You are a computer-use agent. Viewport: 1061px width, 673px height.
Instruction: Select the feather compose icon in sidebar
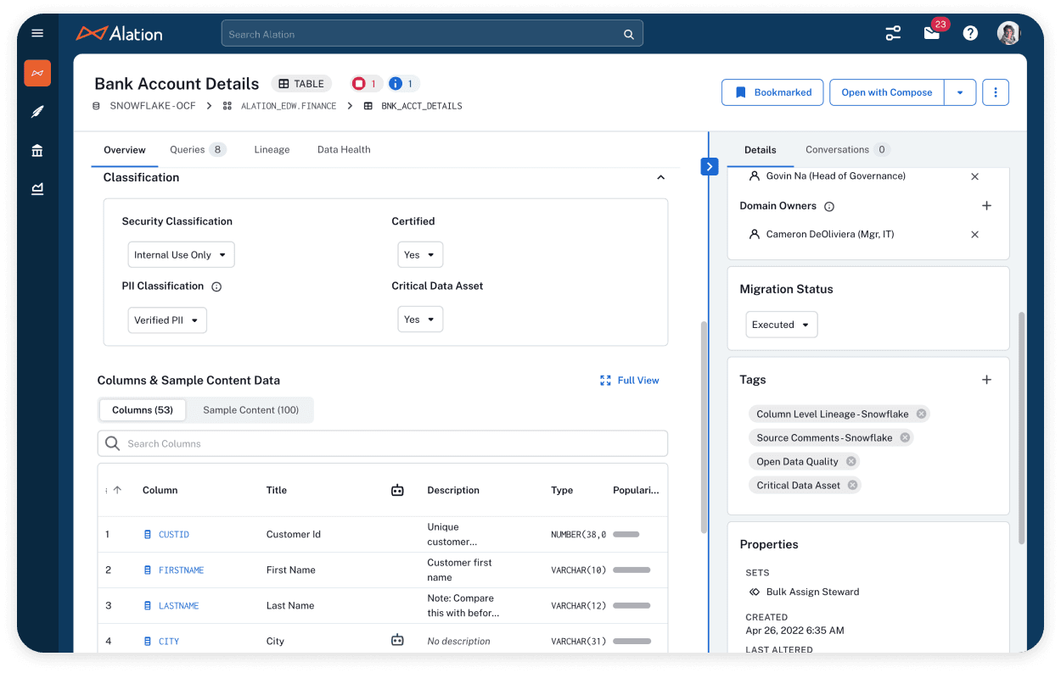click(x=36, y=111)
